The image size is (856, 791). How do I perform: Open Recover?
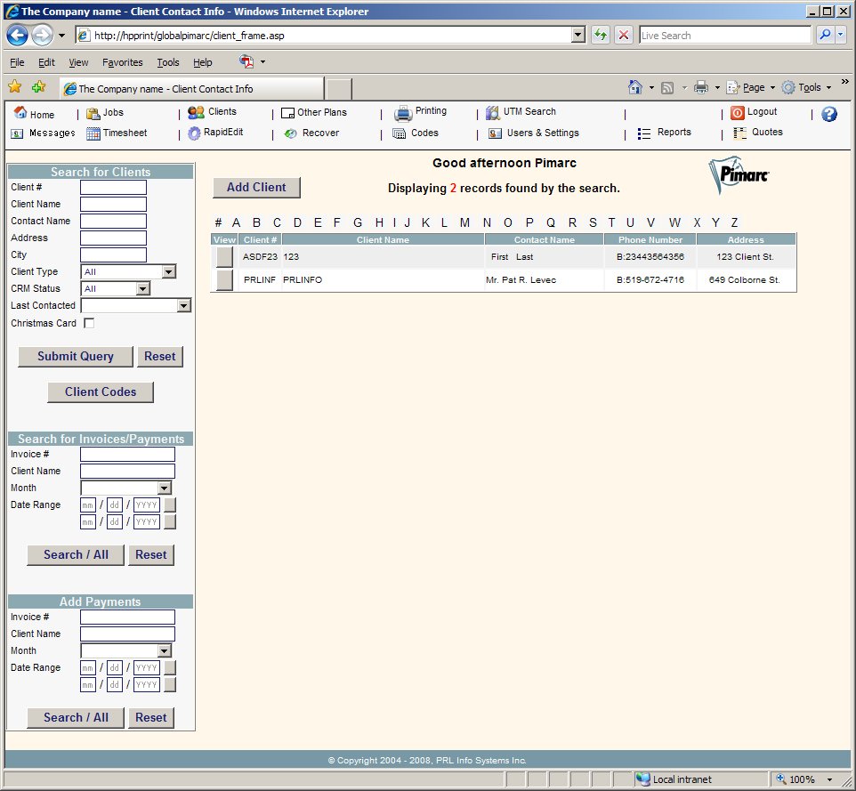tap(311, 133)
